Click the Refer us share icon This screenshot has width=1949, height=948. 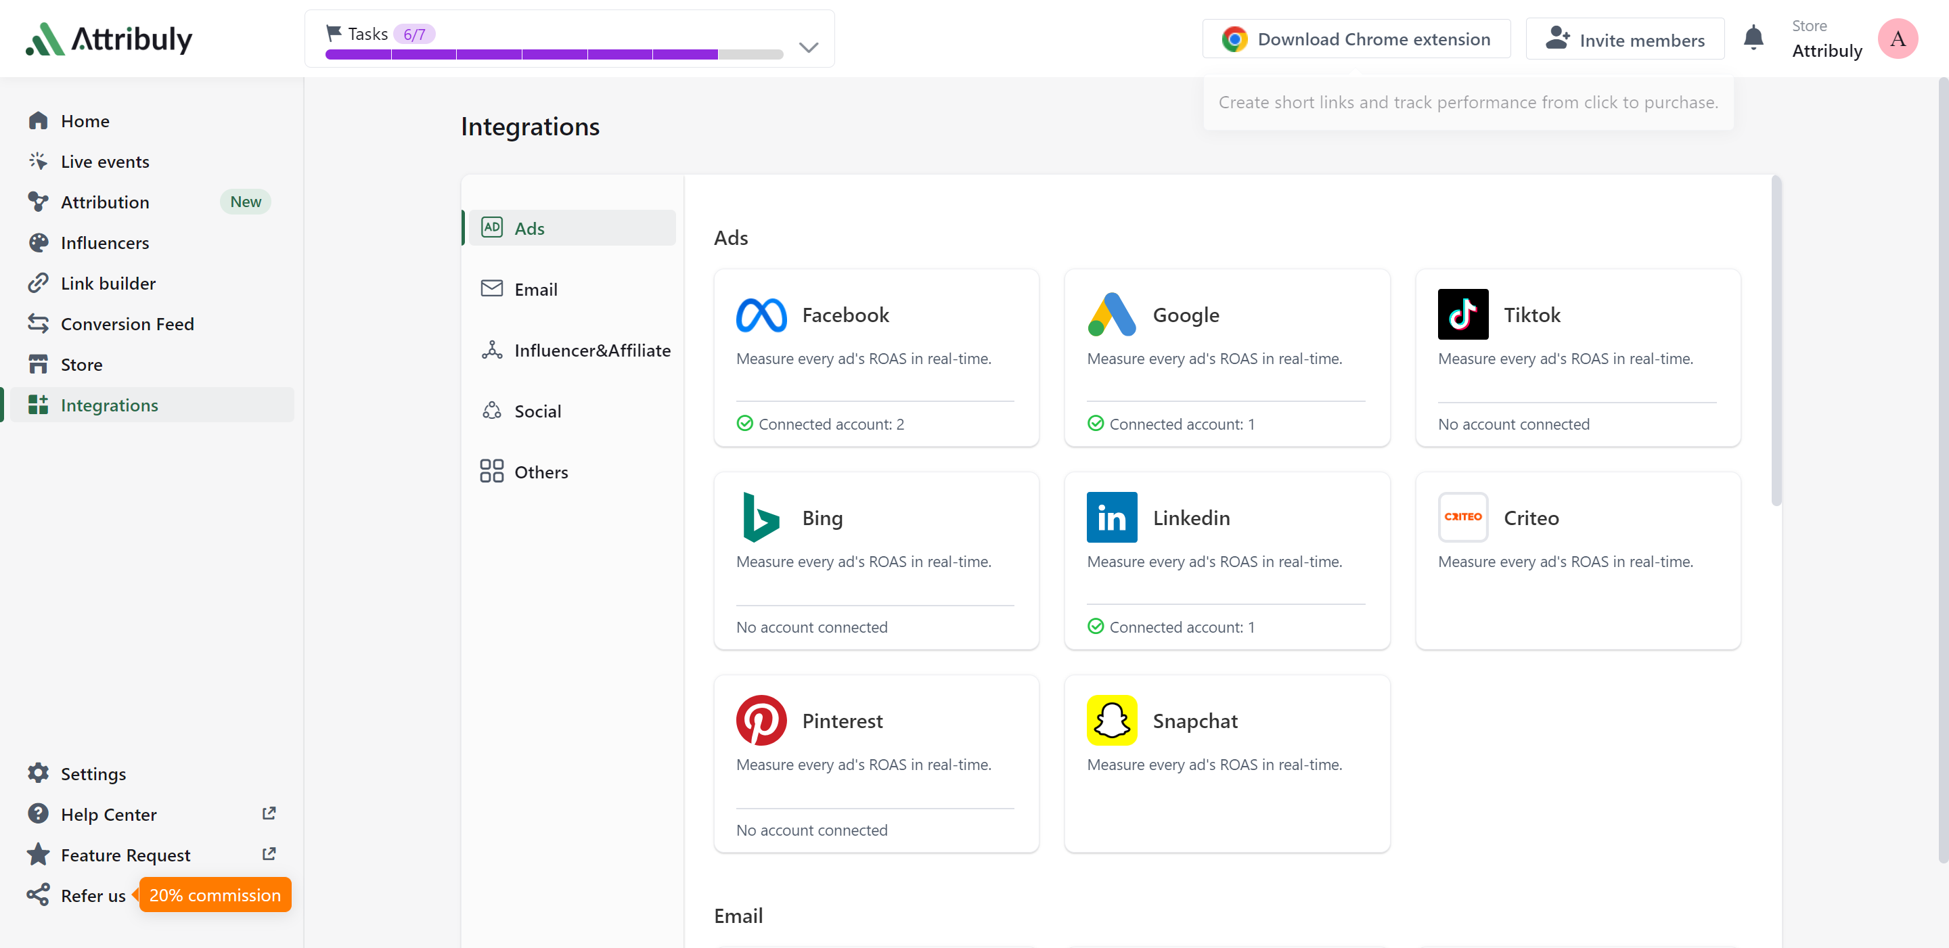click(x=38, y=895)
